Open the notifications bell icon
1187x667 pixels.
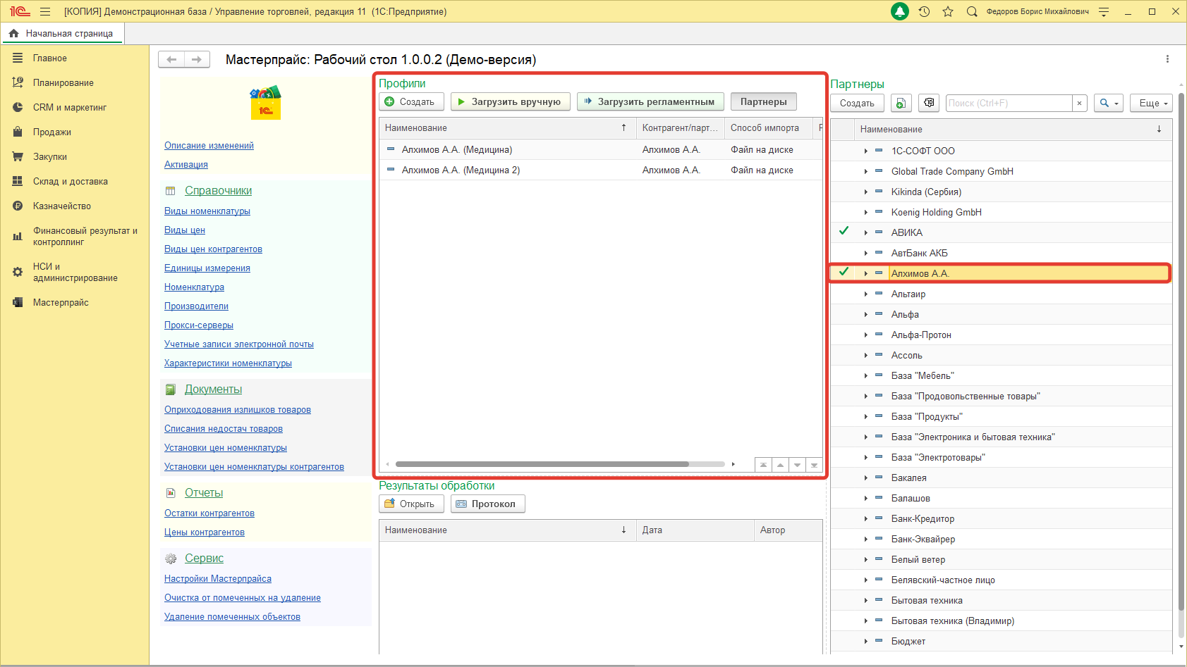(900, 11)
